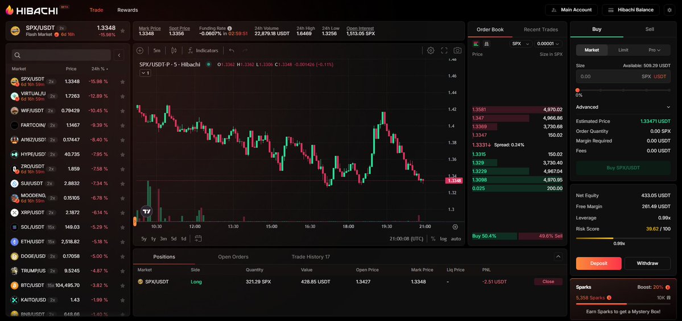Viewport: 682px width, 321px height.
Task: Switch to the Trade History tab
Action: point(311,257)
